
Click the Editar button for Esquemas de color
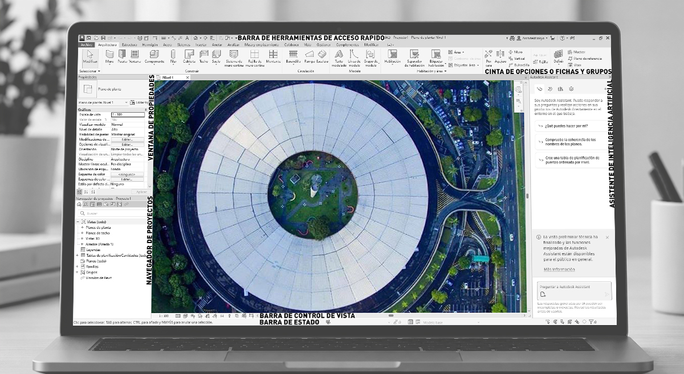pyautogui.click(x=127, y=179)
